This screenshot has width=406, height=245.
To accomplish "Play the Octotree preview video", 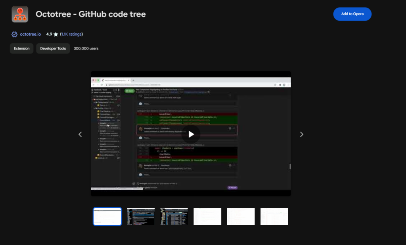I will (x=191, y=134).
